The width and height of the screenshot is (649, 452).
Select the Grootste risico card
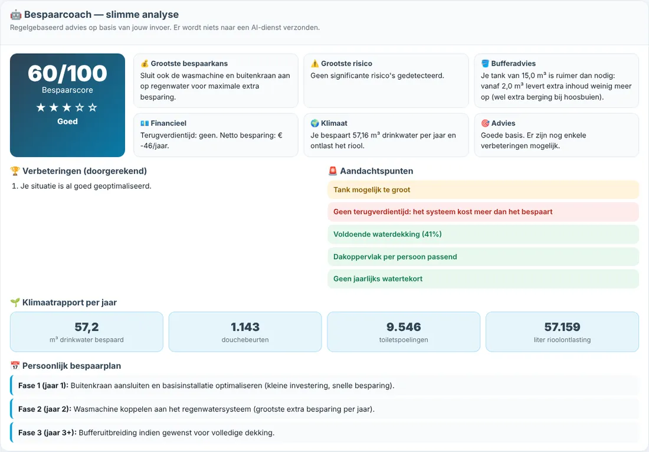click(386, 81)
